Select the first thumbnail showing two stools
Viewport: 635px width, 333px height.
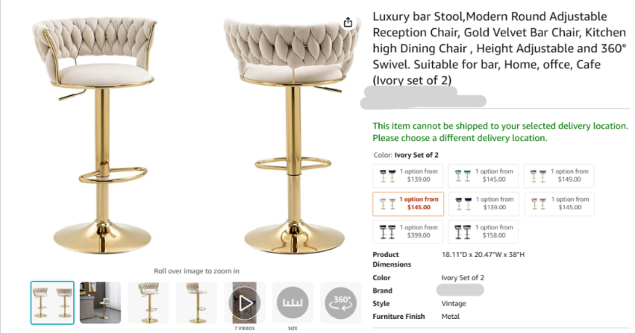52,302
